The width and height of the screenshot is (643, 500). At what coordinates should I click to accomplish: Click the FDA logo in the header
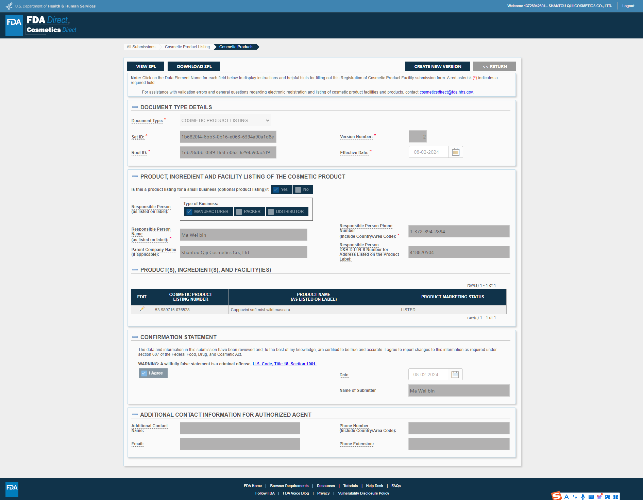click(x=14, y=25)
